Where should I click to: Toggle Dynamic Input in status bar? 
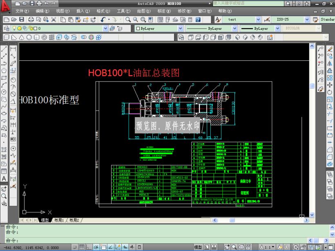[x=125, y=247]
